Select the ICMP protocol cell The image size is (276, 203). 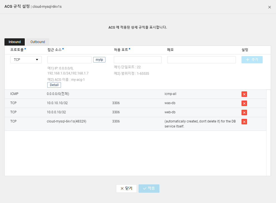[14, 94]
